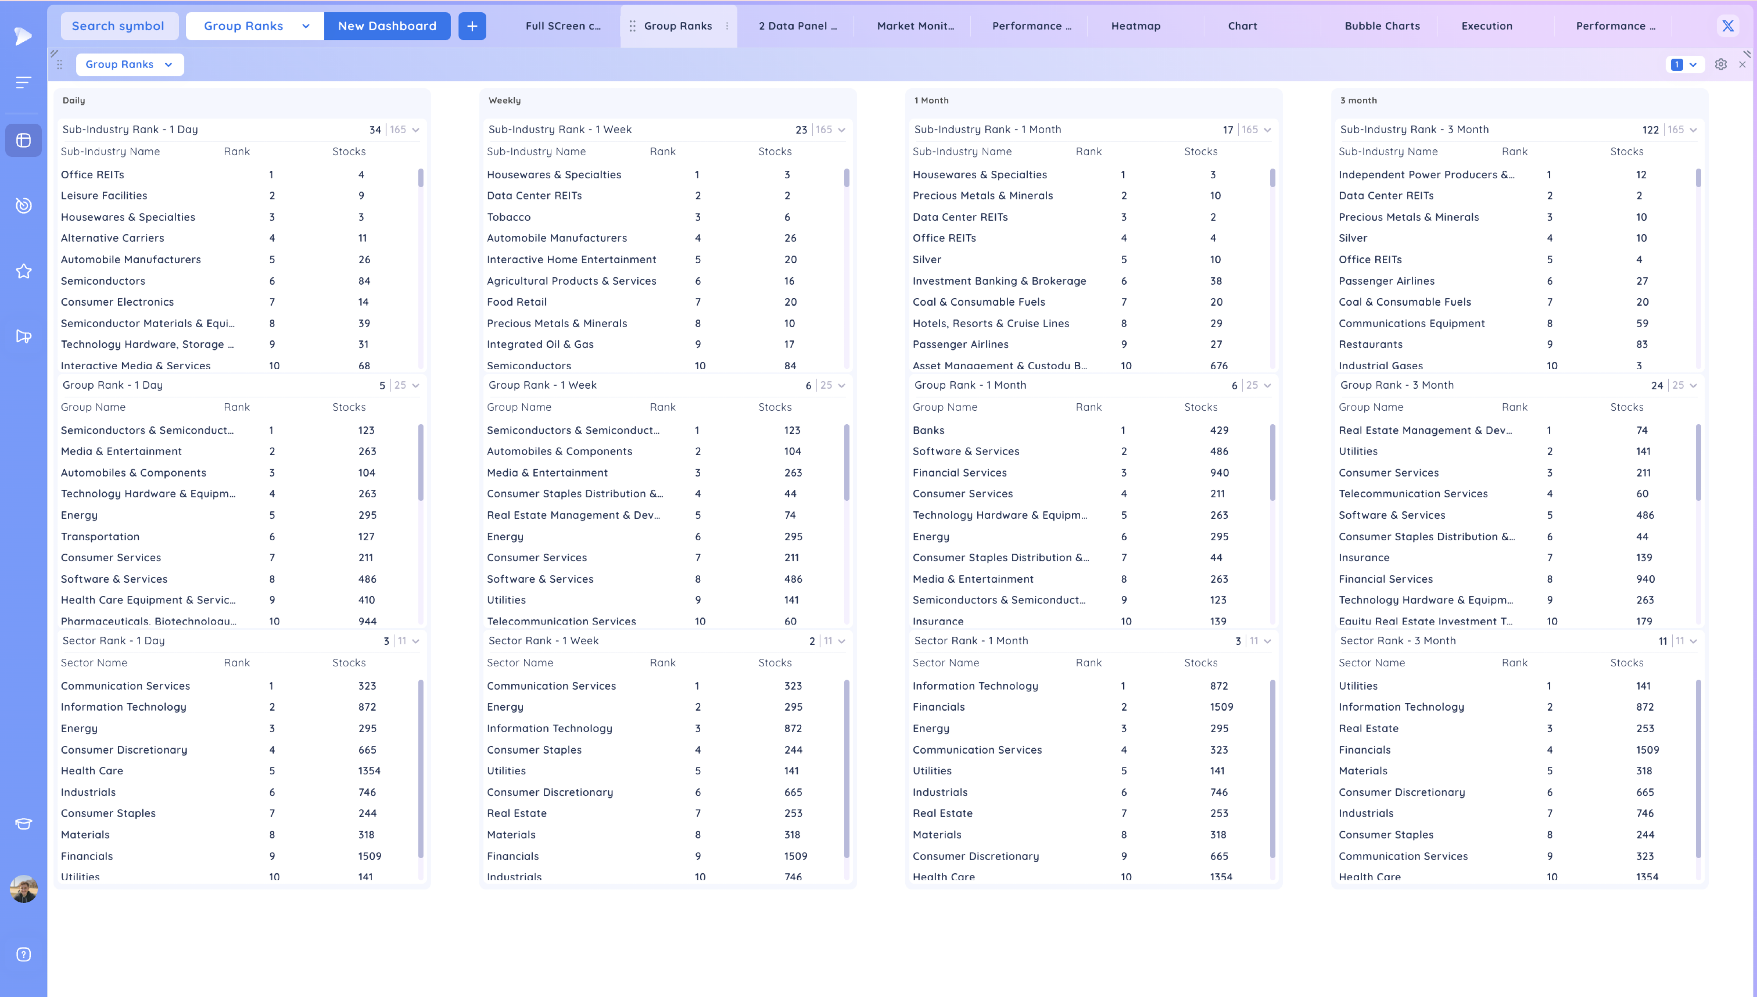This screenshot has height=997, width=1757.
Task: Click the app logo in sidebar
Action: click(x=23, y=36)
